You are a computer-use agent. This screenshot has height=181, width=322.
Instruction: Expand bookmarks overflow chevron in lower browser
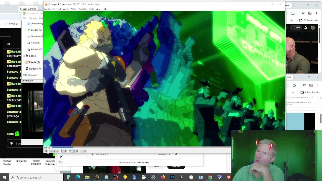point(293,92)
